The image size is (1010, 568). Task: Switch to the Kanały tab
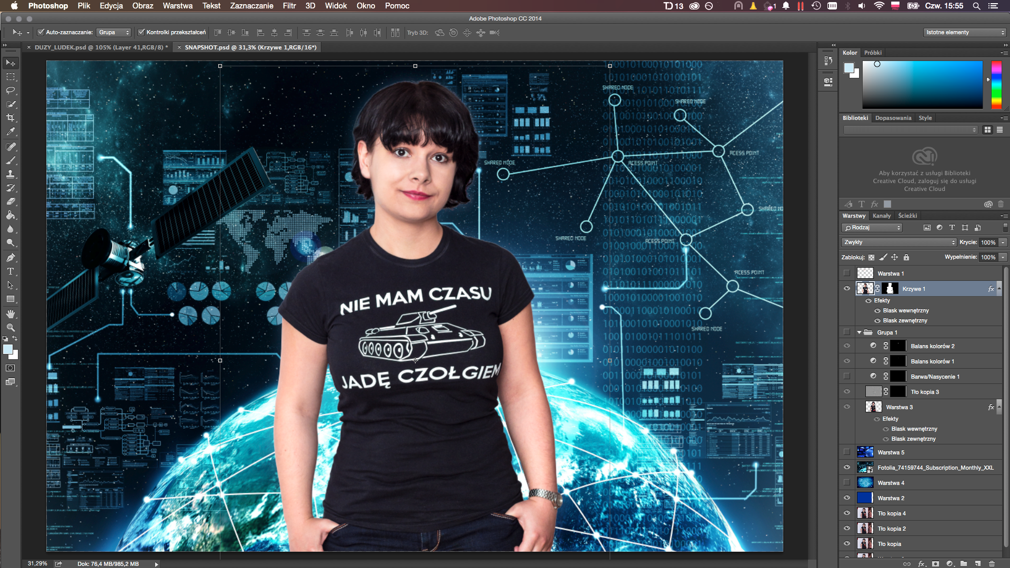(882, 216)
